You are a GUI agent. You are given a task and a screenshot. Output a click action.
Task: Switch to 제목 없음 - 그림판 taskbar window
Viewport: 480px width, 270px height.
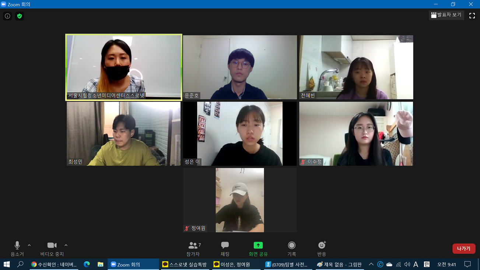click(340, 264)
